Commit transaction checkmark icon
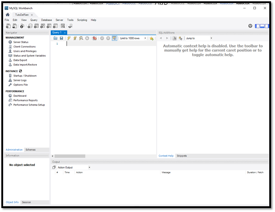This screenshot has height=212, width=275. click(102, 38)
